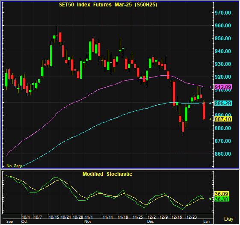
Task: Click the magenta 912.09 moving average label
Action: [x=223, y=87]
